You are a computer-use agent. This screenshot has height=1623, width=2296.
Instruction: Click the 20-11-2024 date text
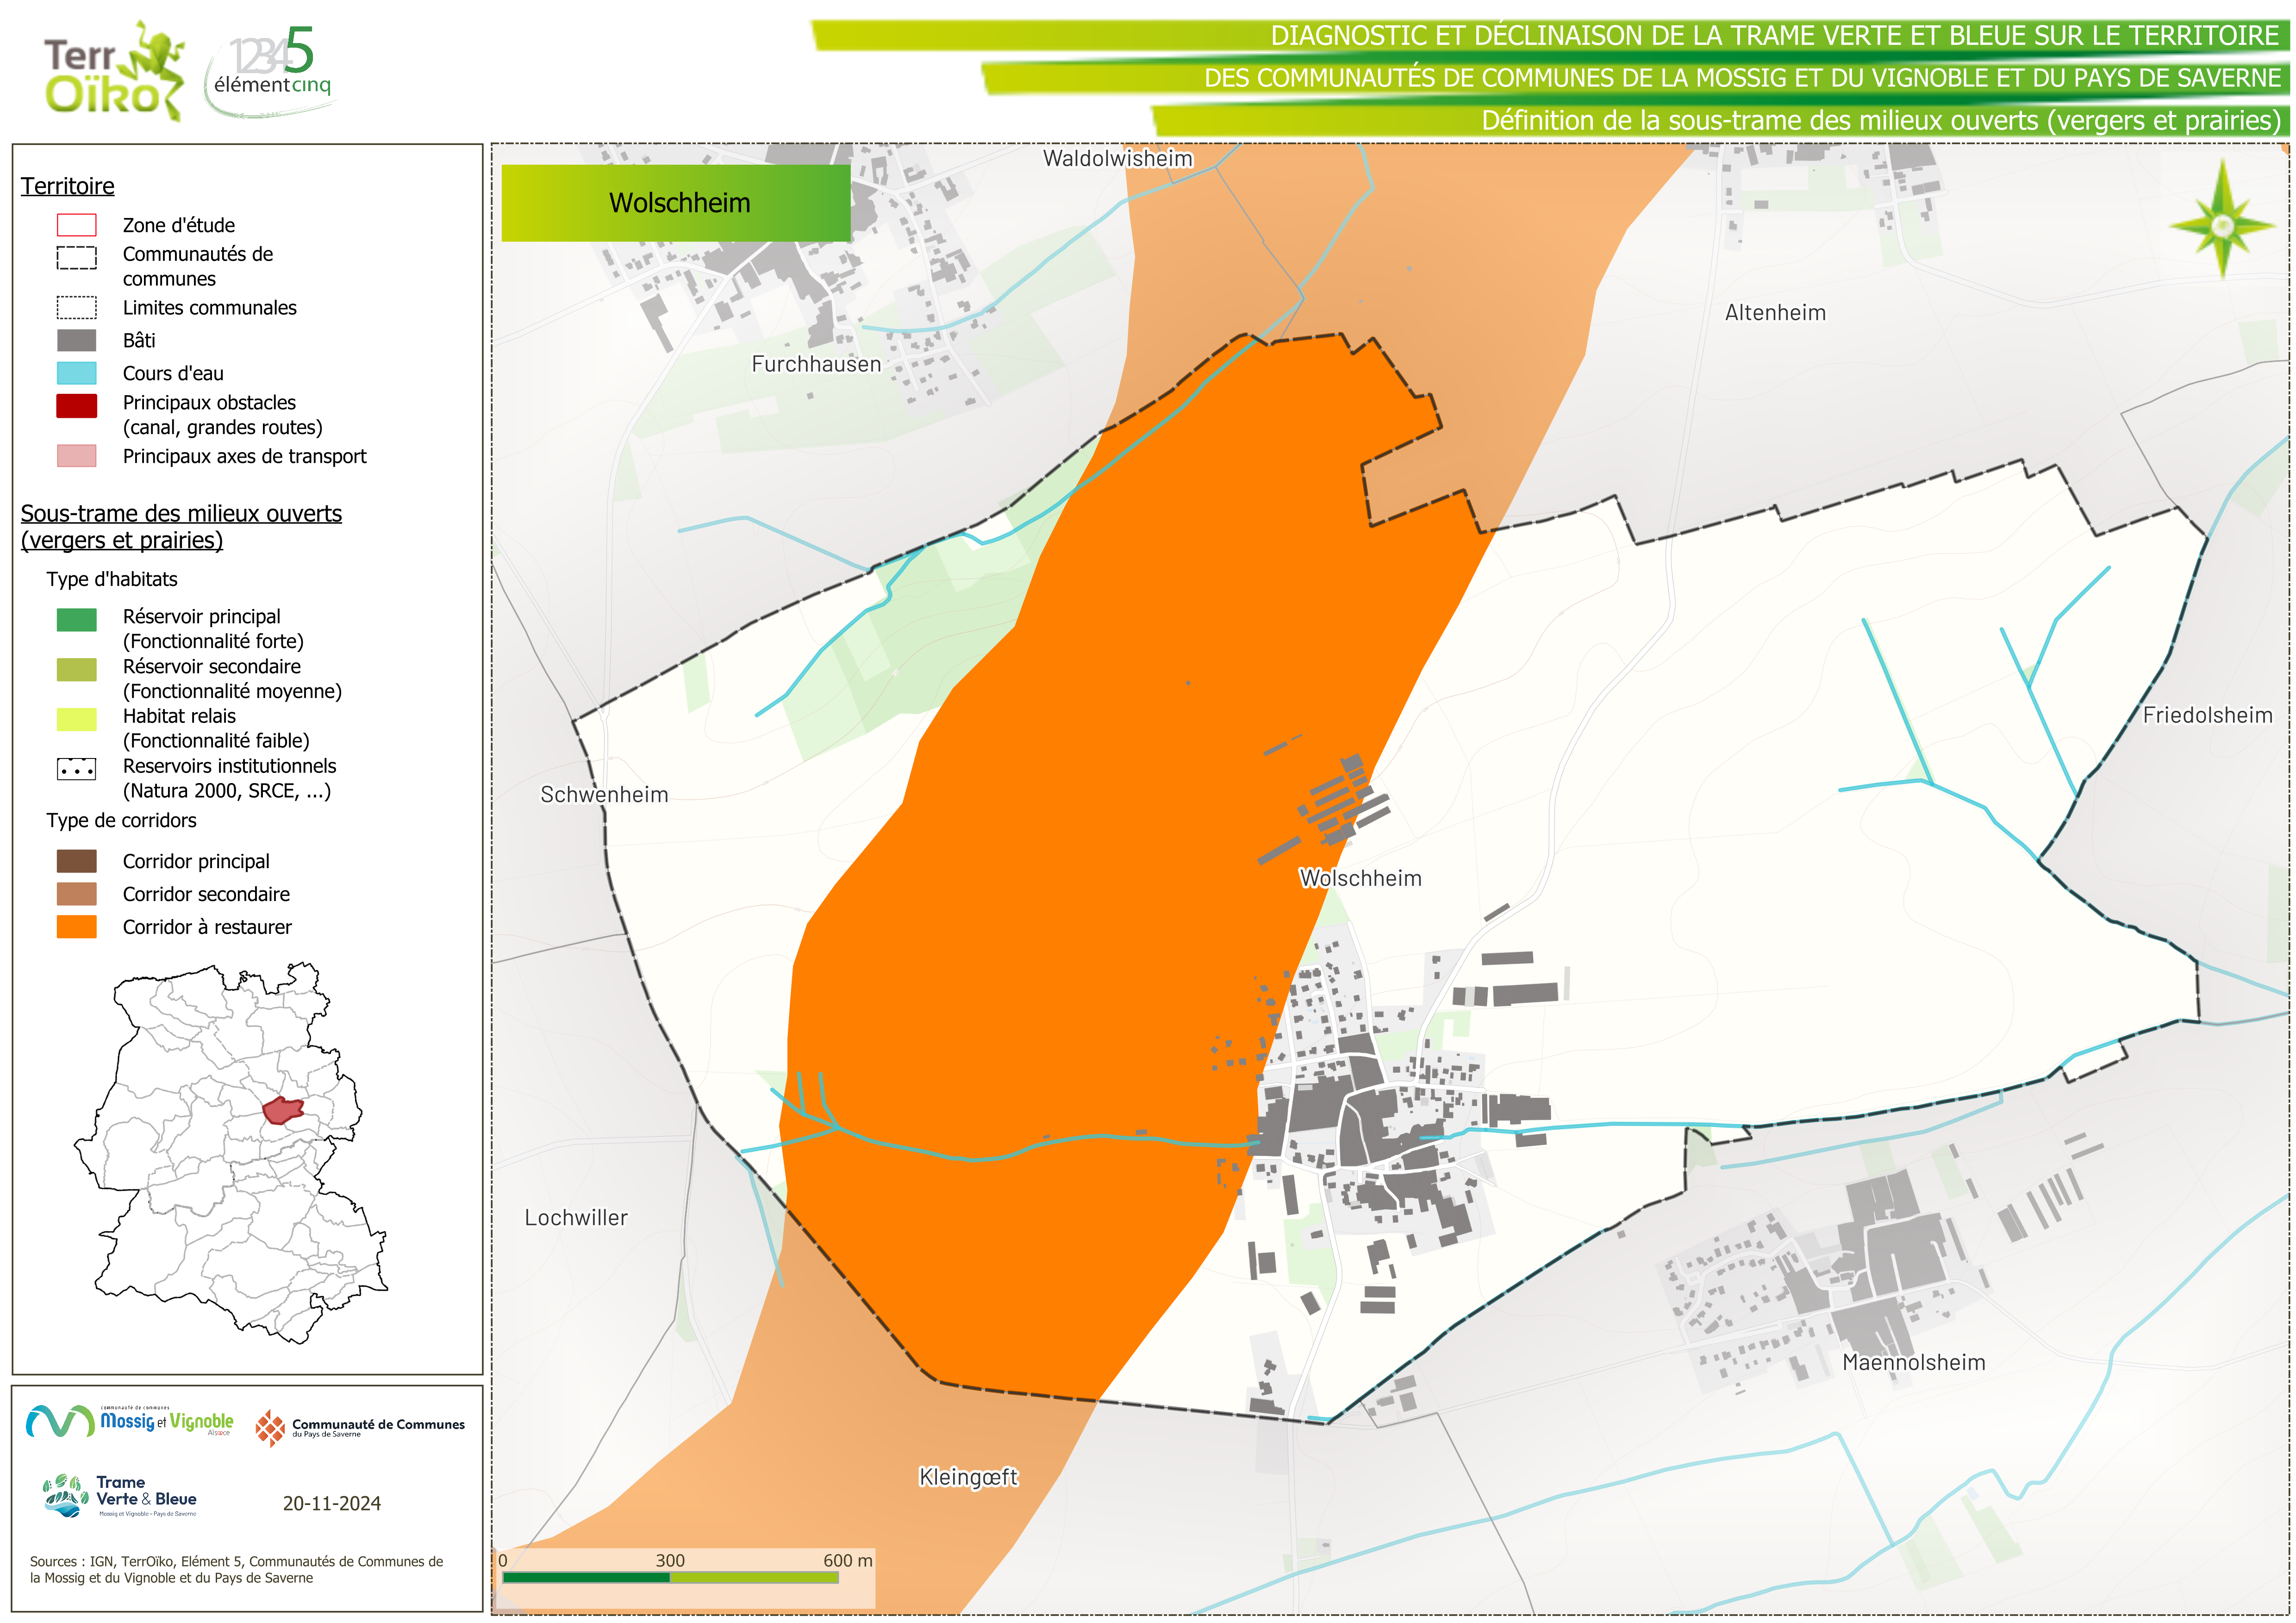(331, 1503)
